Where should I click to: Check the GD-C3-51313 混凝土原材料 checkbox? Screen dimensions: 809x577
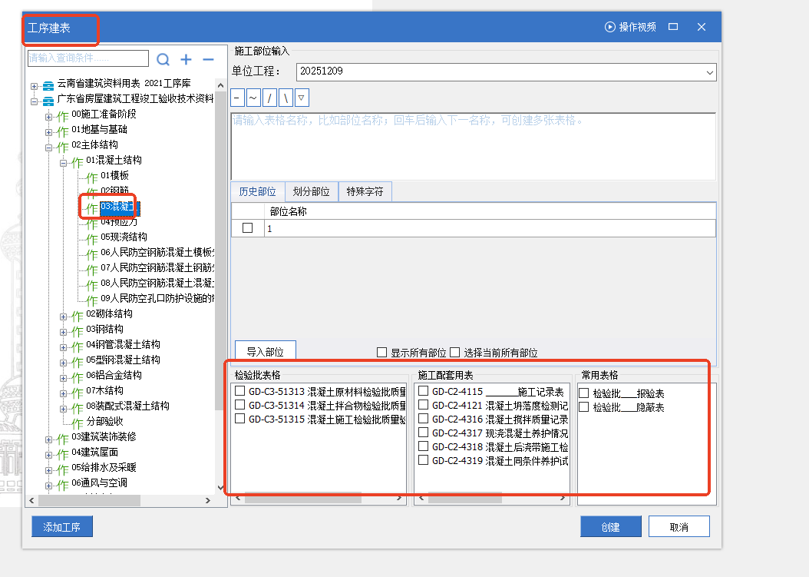coord(240,391)
